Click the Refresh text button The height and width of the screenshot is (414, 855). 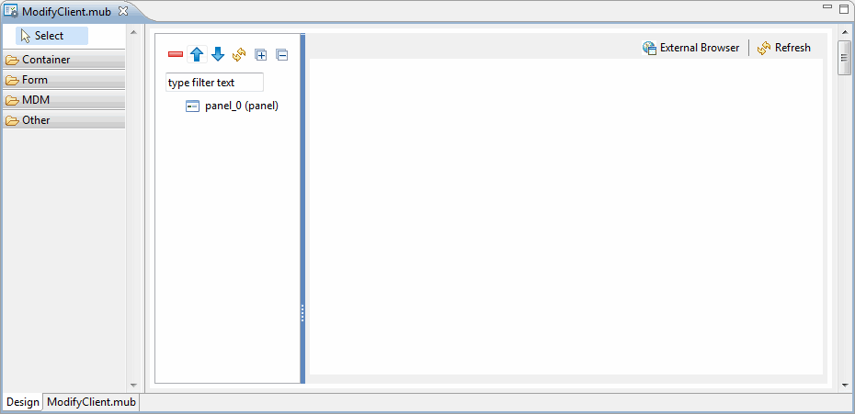click(792, 48)
